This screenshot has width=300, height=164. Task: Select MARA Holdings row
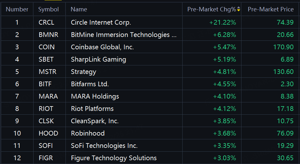pos(150,96)
